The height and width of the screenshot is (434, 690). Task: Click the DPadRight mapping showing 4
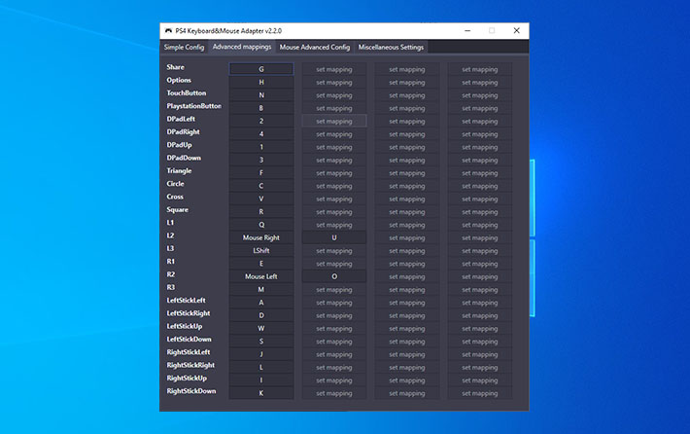pyautogui.click(x=261, y=134)
